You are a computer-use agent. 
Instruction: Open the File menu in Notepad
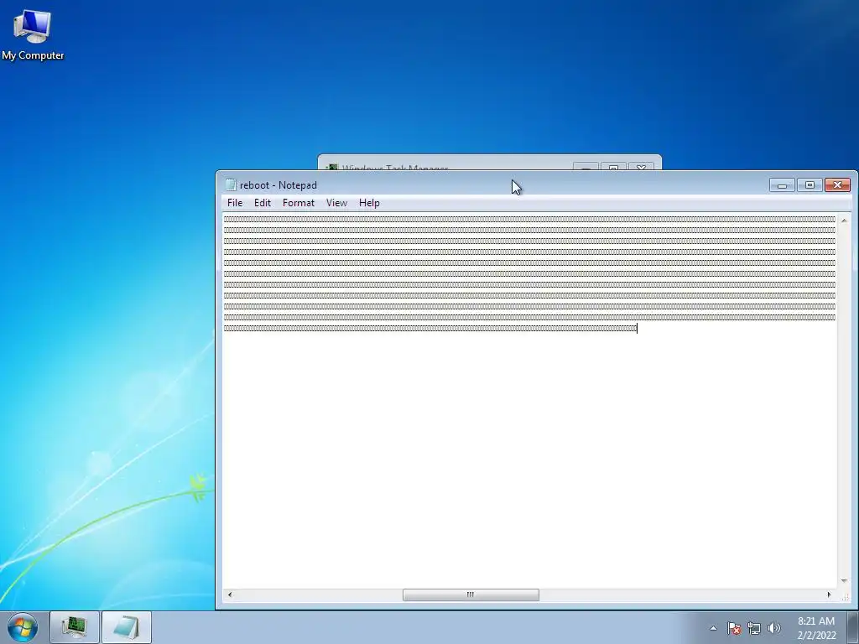pyautogui.click(x=235, y=203)
